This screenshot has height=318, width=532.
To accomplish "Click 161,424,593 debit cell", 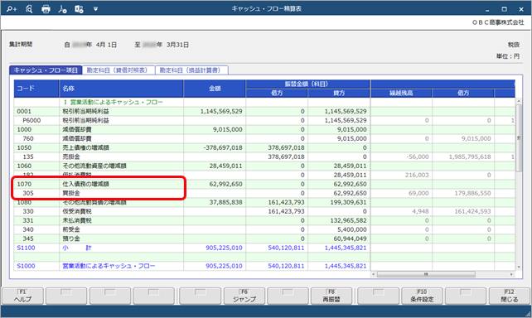I will point(463,211).
